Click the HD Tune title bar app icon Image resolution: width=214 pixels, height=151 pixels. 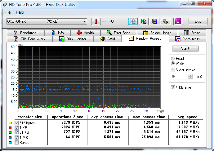(x=5, y=5)
